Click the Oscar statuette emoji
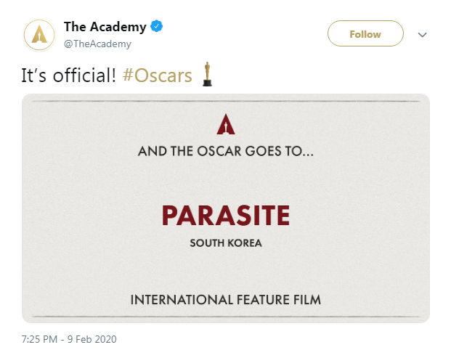Image resolution: width=451 pixels, height=350 pixels. (207, 74)
